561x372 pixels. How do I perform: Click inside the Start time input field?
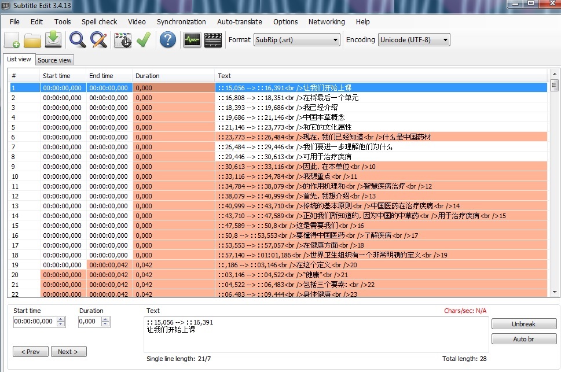(x=35, y=322)
